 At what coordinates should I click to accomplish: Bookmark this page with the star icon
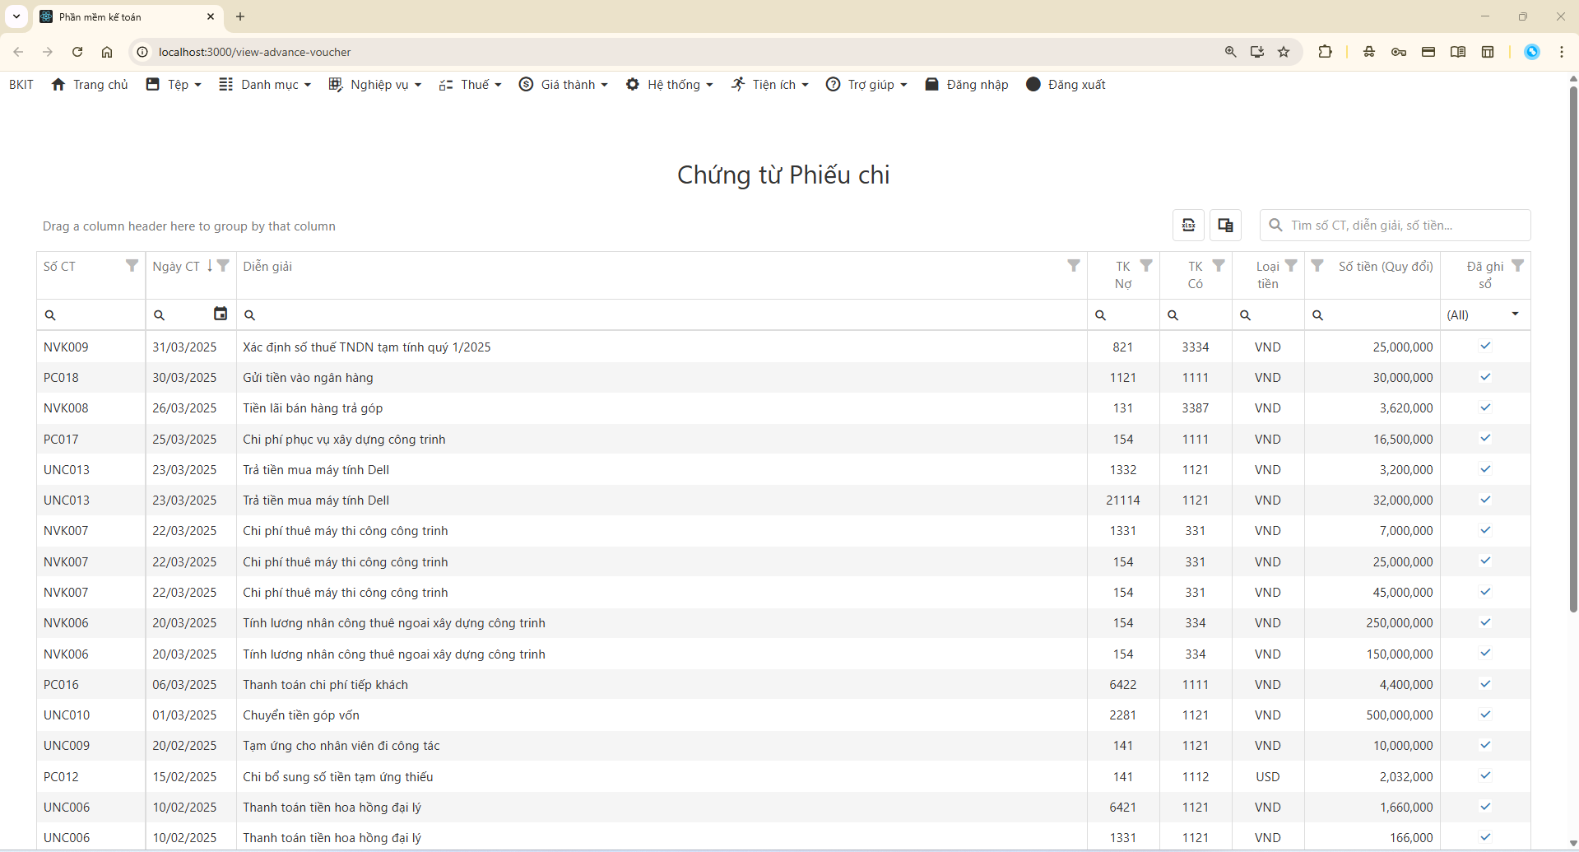click(x=1283, y=52)
